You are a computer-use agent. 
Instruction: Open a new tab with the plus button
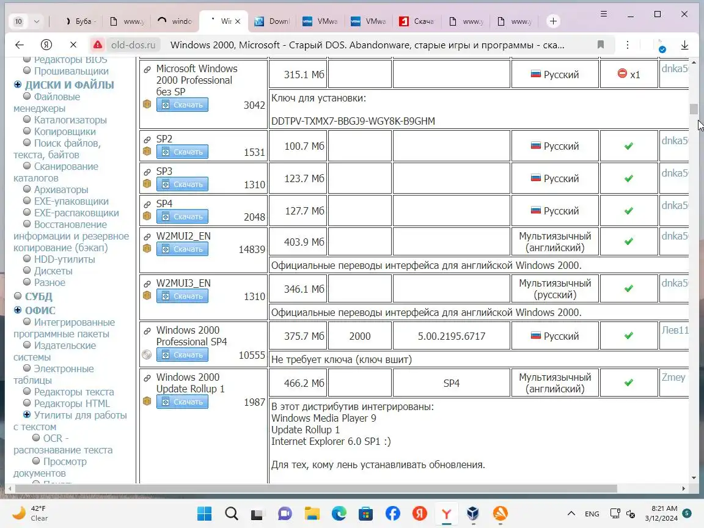(553, 21)
